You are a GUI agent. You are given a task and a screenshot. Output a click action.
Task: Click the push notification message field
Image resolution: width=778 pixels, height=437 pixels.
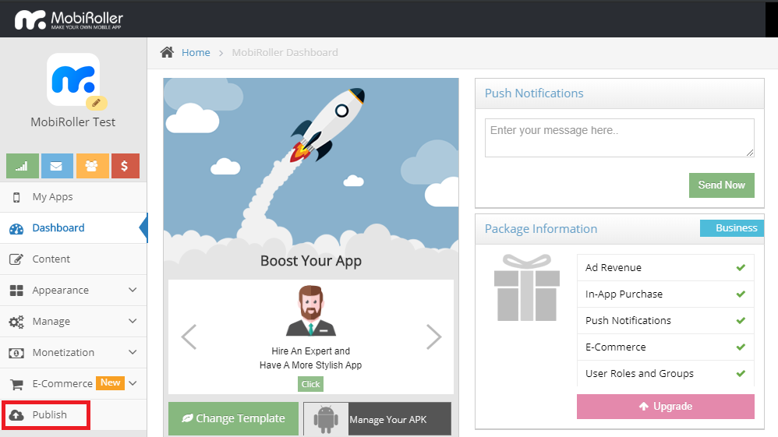619,137
